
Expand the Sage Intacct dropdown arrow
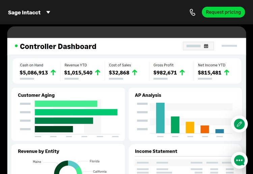tap(48, 13)
